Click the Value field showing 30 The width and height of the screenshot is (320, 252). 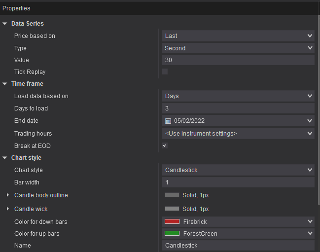(x=238, y=60)
